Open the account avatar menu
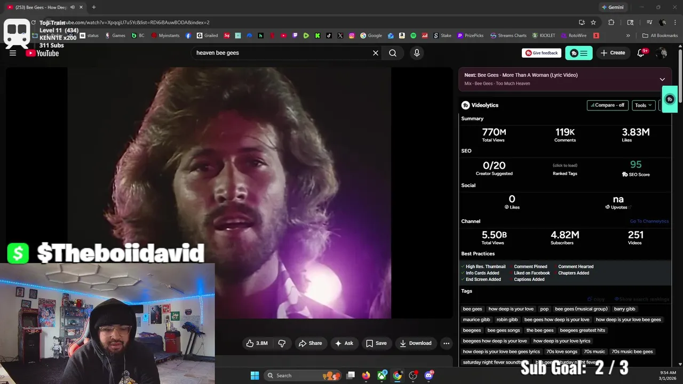 (662, 53)
